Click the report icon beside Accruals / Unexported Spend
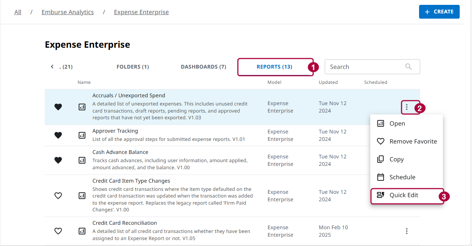 tap(82, 107)
